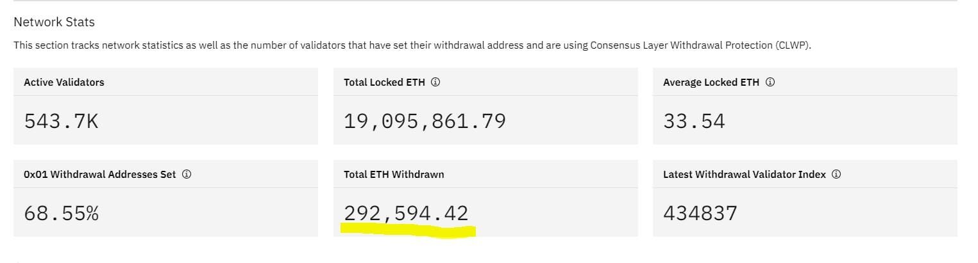978x263 pixels.
Task: Select the Total Locked ETH label
Action: point(384,83)
